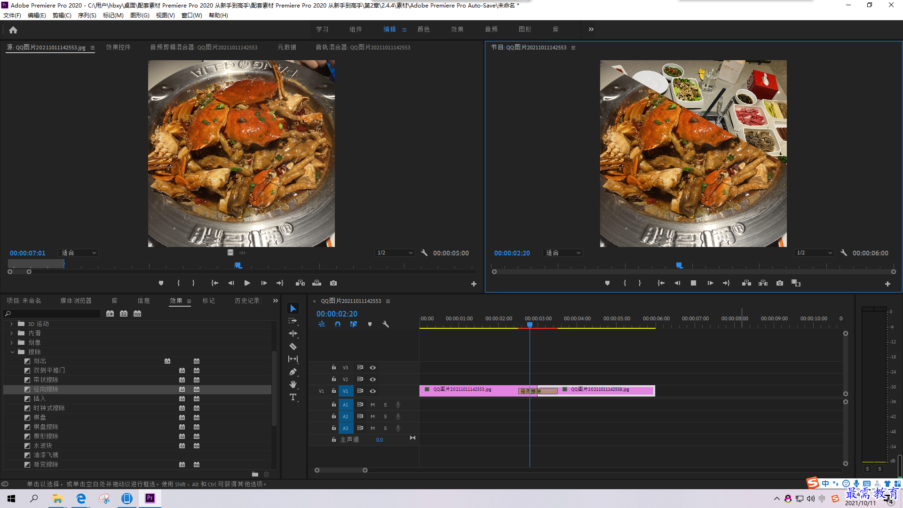
Task: Export frame from source monitor
Action: (333, 283)
